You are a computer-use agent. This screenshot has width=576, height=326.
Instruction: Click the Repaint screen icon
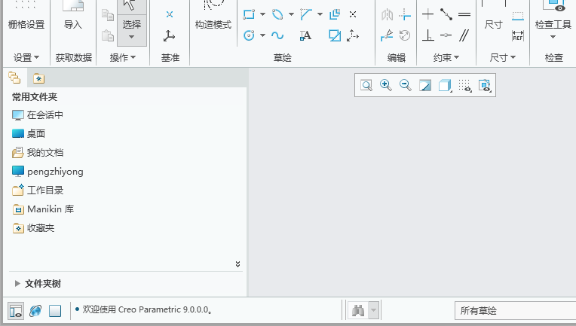(425, 85)
